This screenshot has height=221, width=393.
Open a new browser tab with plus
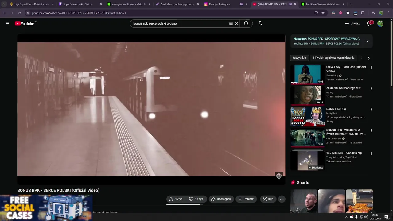pyautogui.click(x=351, y=4)
